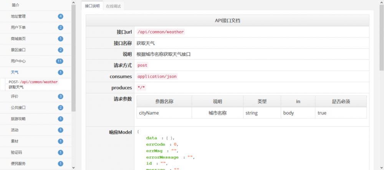Collapse the 天气 group

(x=35, y=72)
